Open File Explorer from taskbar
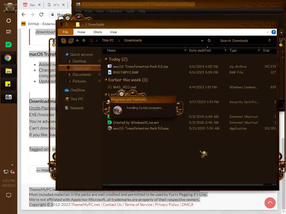The image size is (286, 214). tap(8, 71)
